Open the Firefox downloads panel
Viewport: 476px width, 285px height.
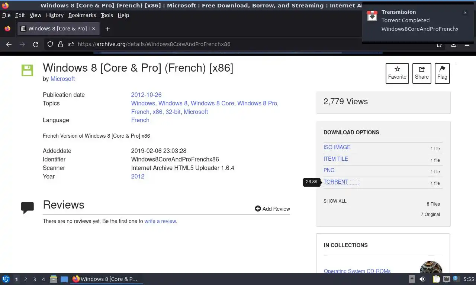click(454, 45)
